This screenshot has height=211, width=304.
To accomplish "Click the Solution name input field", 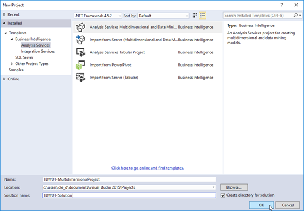I will tap(129, 195).
